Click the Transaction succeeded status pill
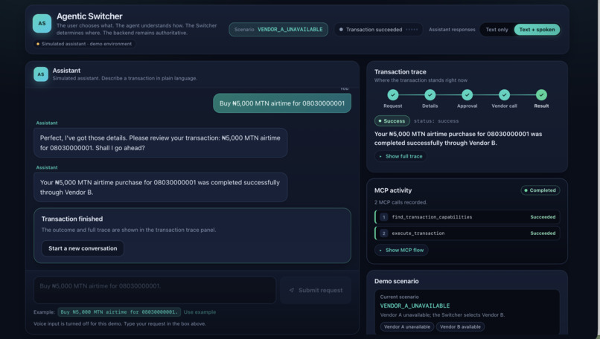This screenshot has width=600, height=339. pos(378,30)
